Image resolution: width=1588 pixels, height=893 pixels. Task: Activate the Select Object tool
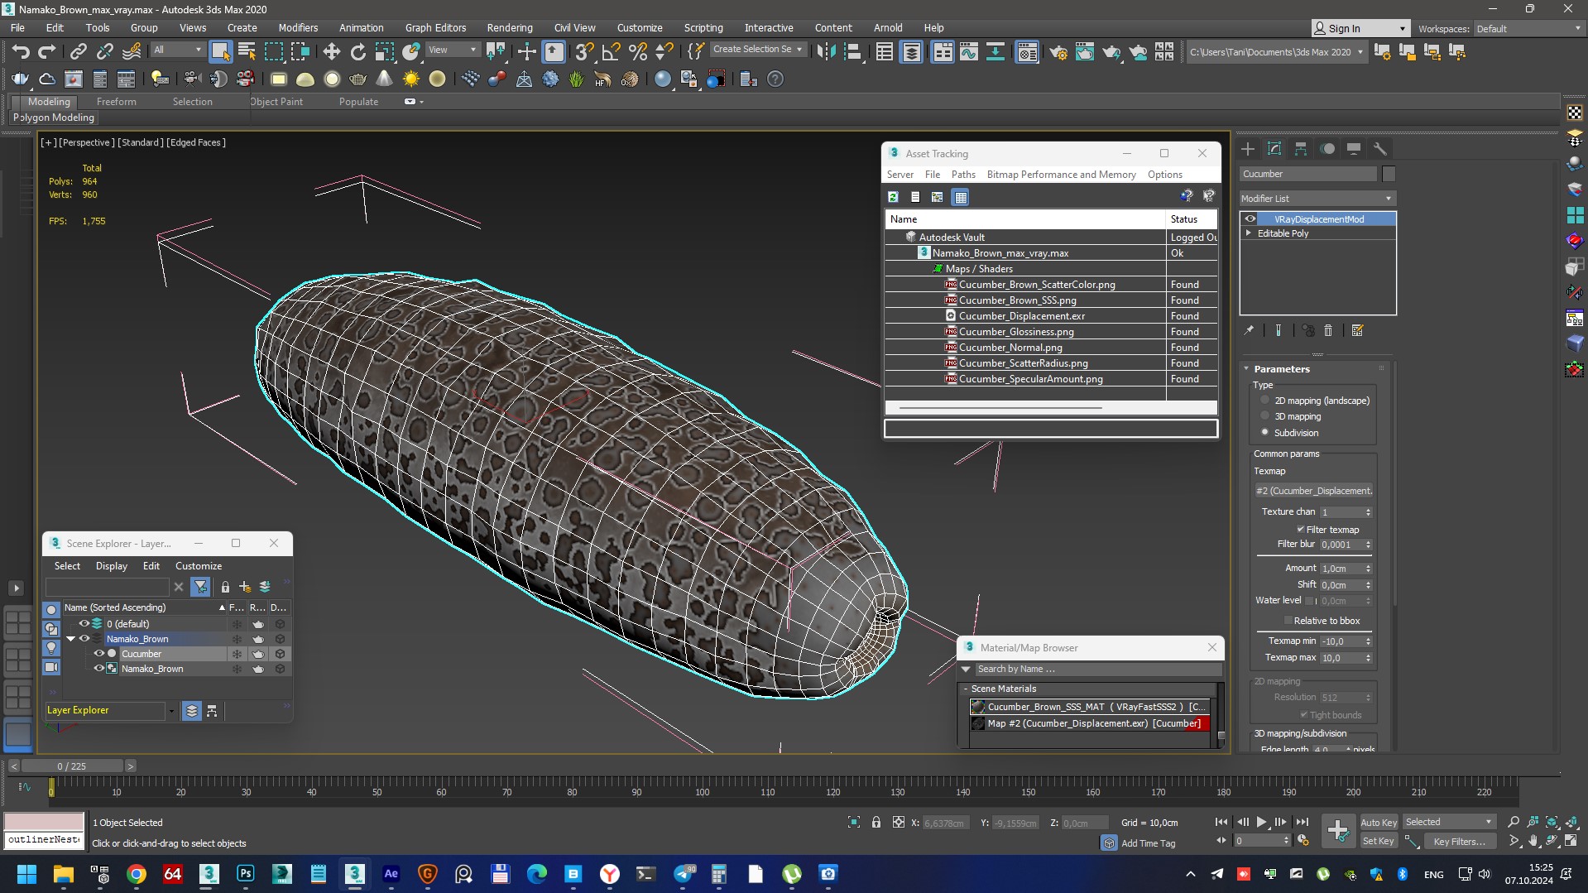point(220,52)
